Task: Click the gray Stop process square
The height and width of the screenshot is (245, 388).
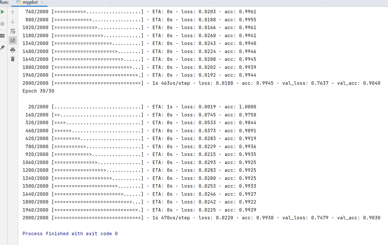Action: (3, 24)
